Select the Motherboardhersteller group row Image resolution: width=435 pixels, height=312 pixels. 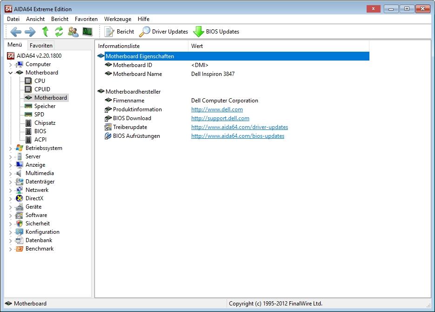click(x=233, y=92)
